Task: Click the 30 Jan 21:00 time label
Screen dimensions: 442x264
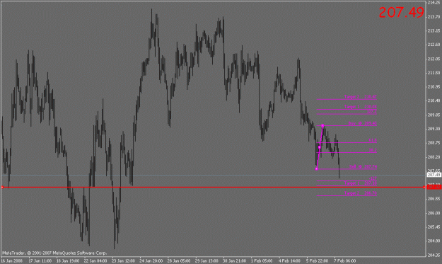Action: (x=235, y=261)
